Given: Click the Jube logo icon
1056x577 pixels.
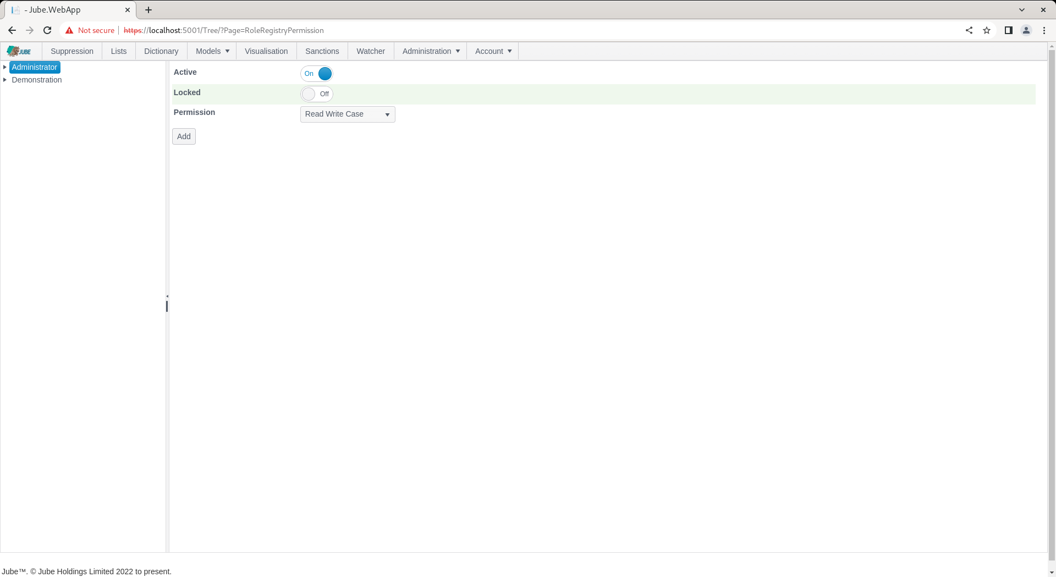Looking at the screenshot, I should [19, 51].
